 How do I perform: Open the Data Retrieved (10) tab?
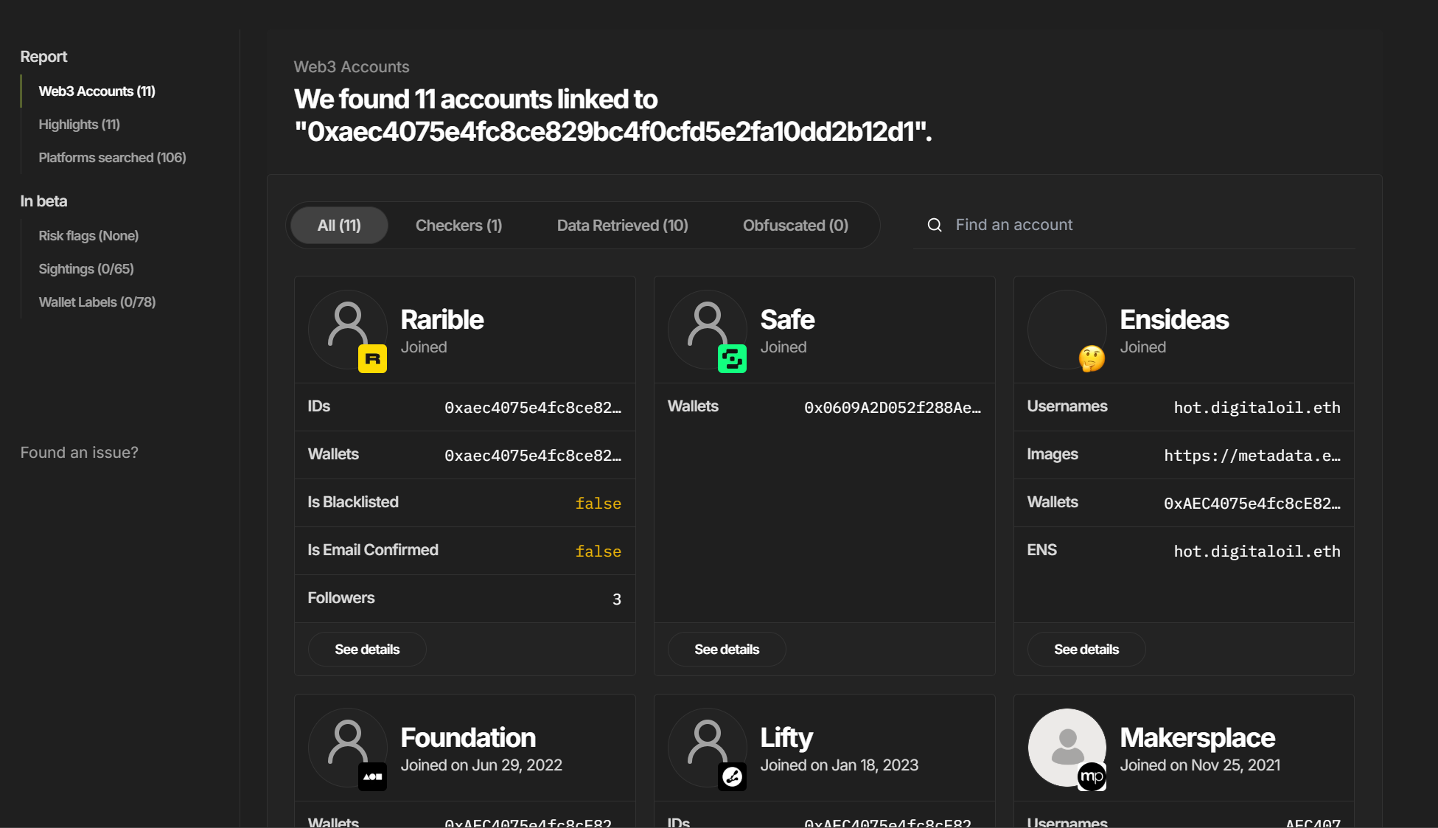point(622,226)
